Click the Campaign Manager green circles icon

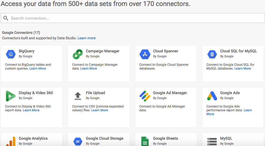78,54
